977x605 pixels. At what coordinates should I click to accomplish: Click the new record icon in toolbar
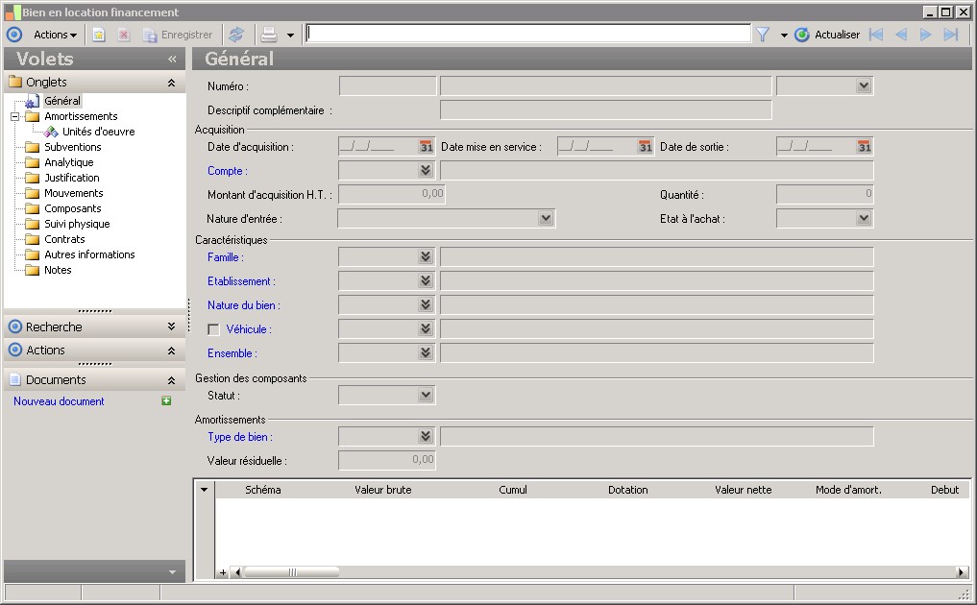pyautogui.click(x=99, y=35)
